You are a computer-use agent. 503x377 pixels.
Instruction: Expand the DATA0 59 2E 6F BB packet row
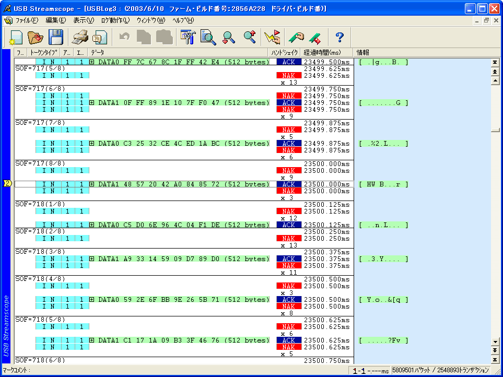(x=92, y=299)
